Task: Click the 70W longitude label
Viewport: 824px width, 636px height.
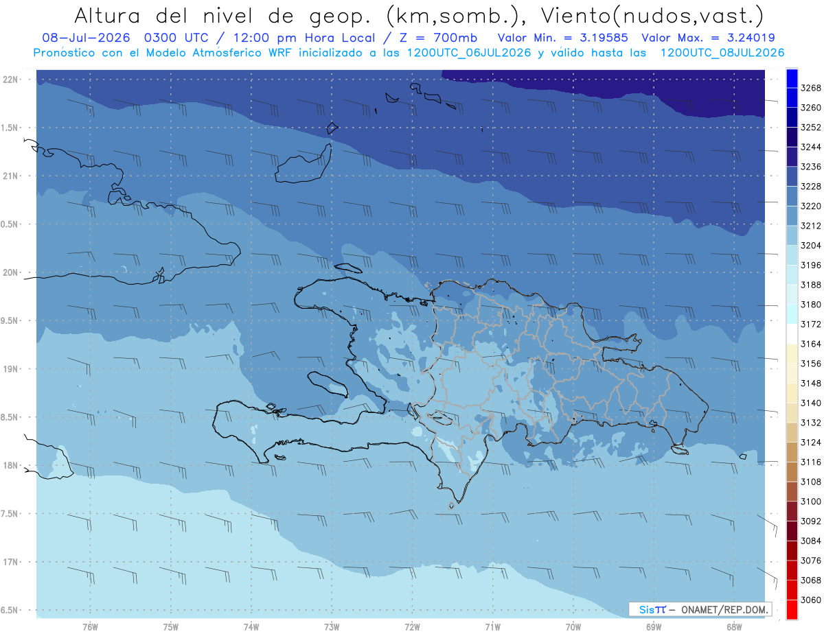Action: click(x=573, y=627)
